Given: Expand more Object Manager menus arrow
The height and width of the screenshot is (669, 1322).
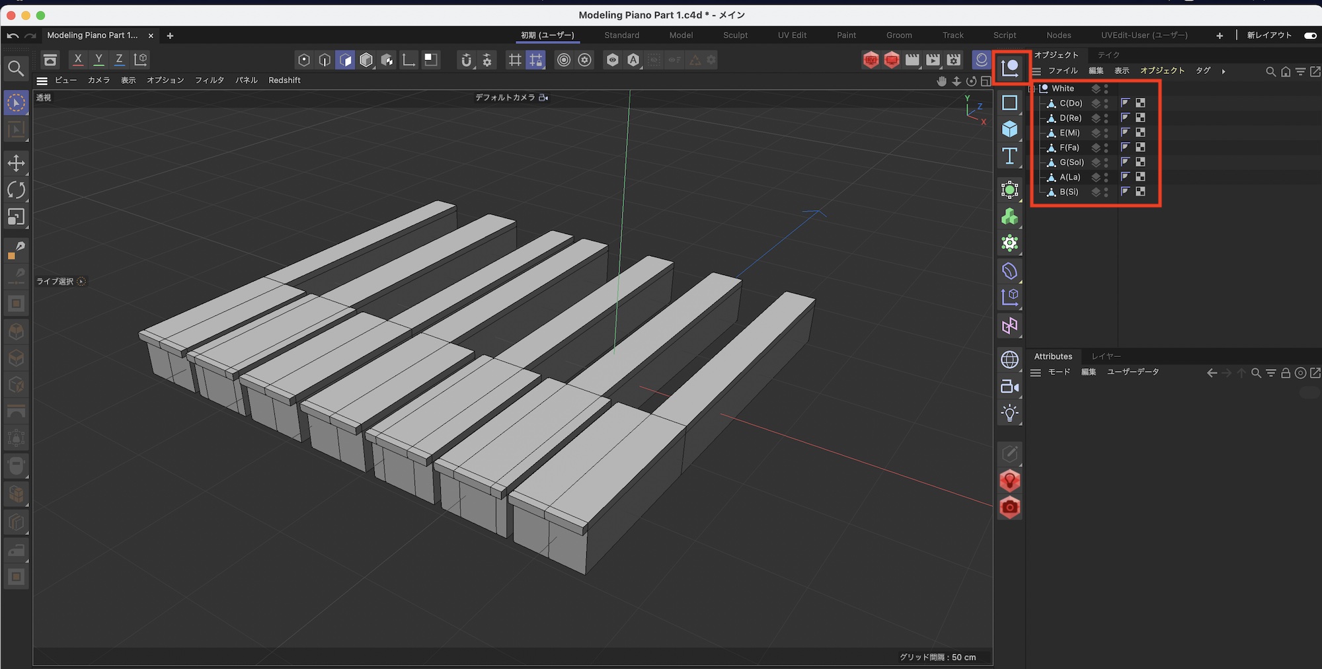Looking at the screenshot, I should pyautogui.click(x=1224, y=71).
